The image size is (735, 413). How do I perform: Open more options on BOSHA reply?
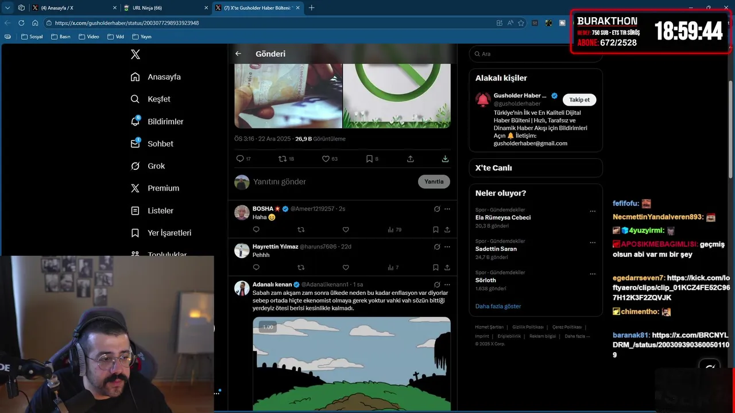tap(447, 209)
